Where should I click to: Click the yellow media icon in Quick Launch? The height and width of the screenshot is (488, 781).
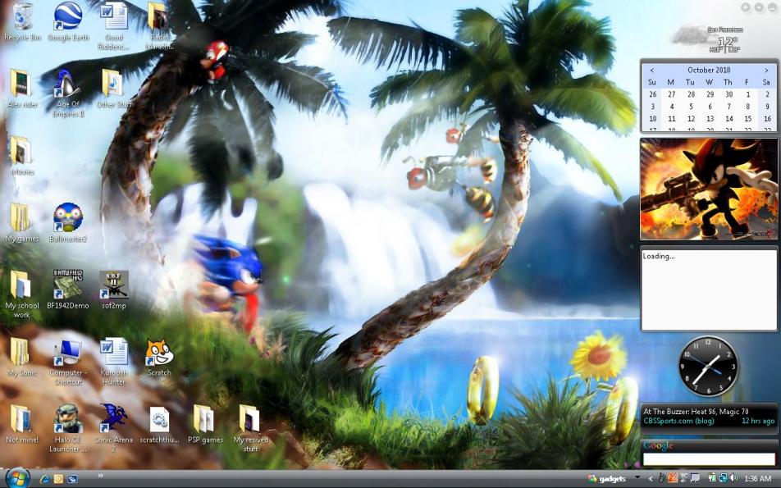(x=58, y=479)
